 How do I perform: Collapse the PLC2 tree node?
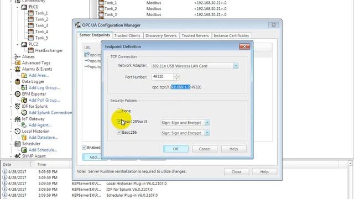pyautogui.click(x=18, y=44)
